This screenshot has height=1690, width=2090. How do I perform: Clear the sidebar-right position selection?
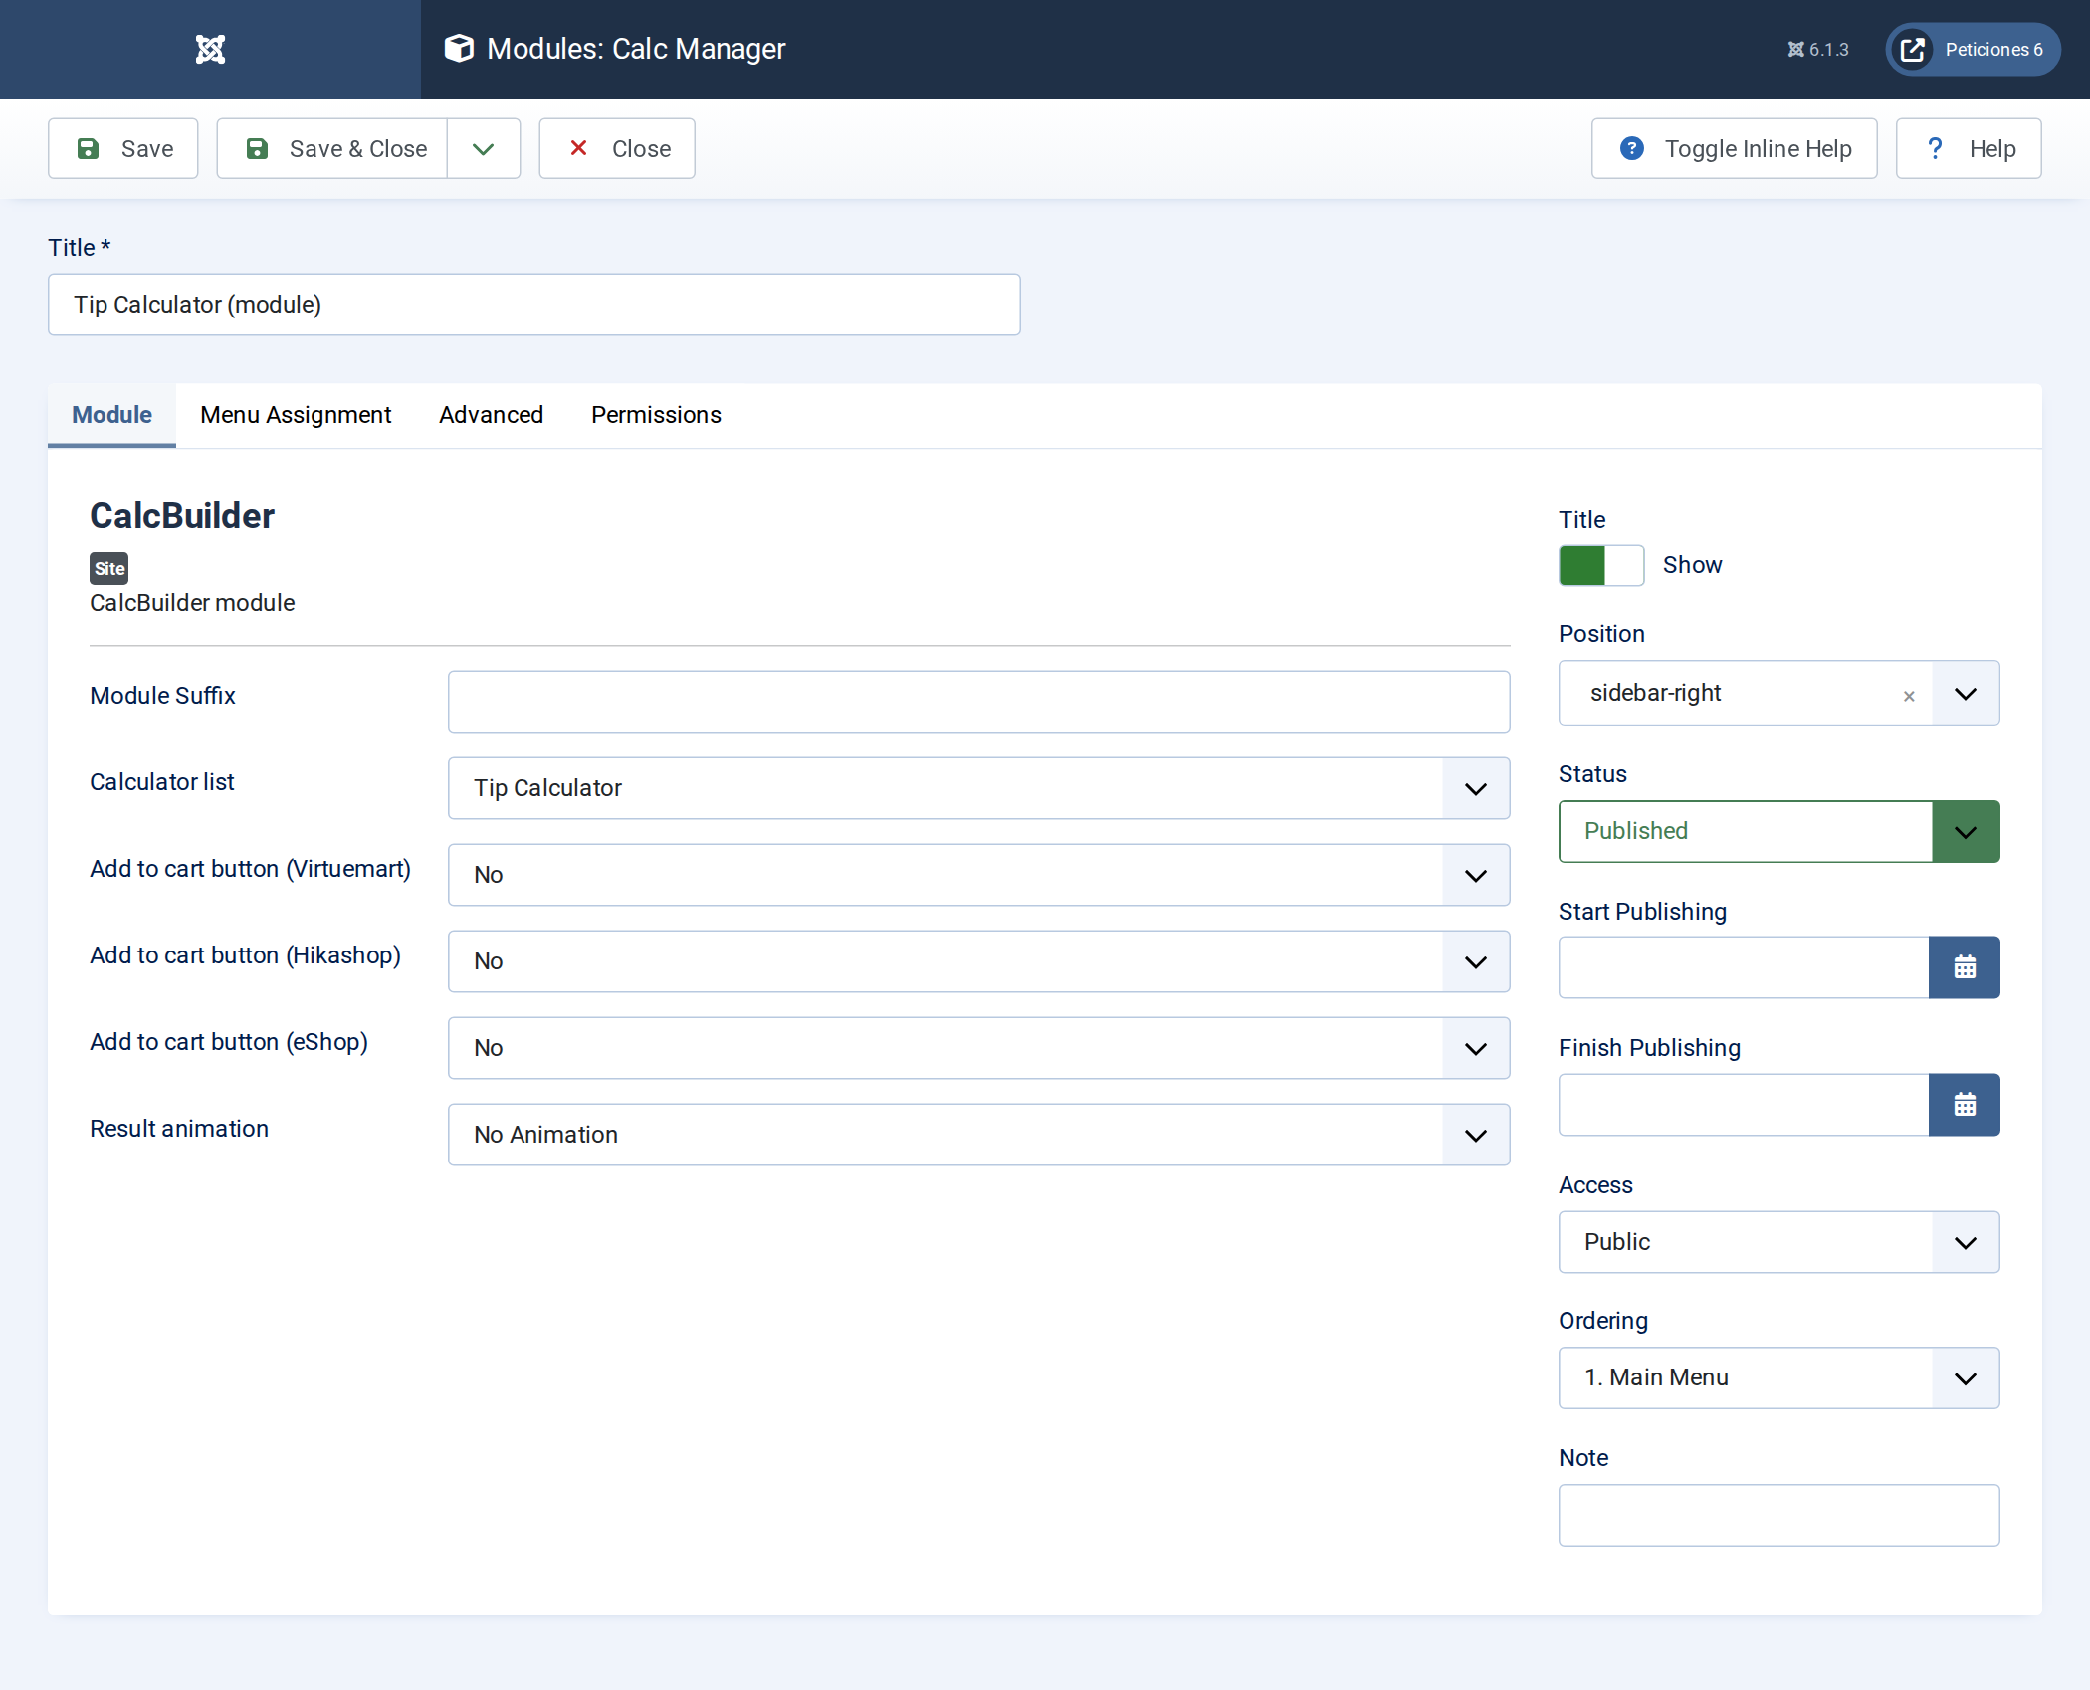click(x=1909, y=696)
